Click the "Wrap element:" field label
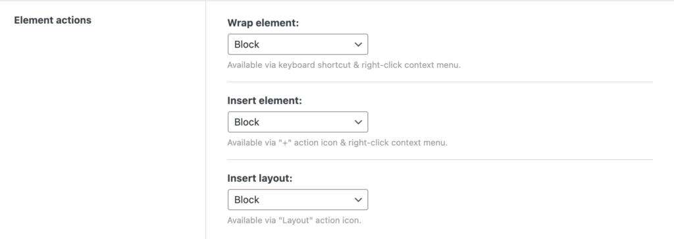Image resolution: width=674 pixels, height=239 pixels. [263, 23]
